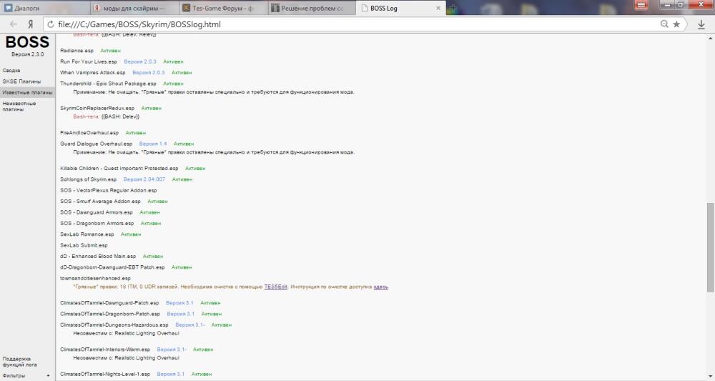Click ClimatesOfTamriel-Dungeons-Hazardous.esp
Screen dimensions: 715x381
click(114, 325)
